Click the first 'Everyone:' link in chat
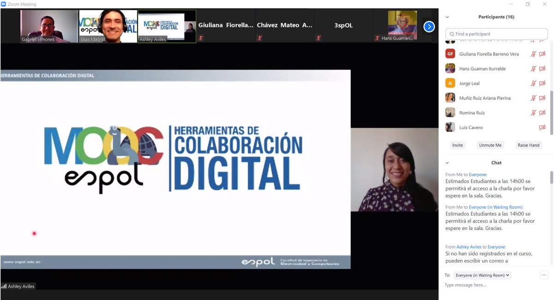554x300 pixels. [478, 175]
